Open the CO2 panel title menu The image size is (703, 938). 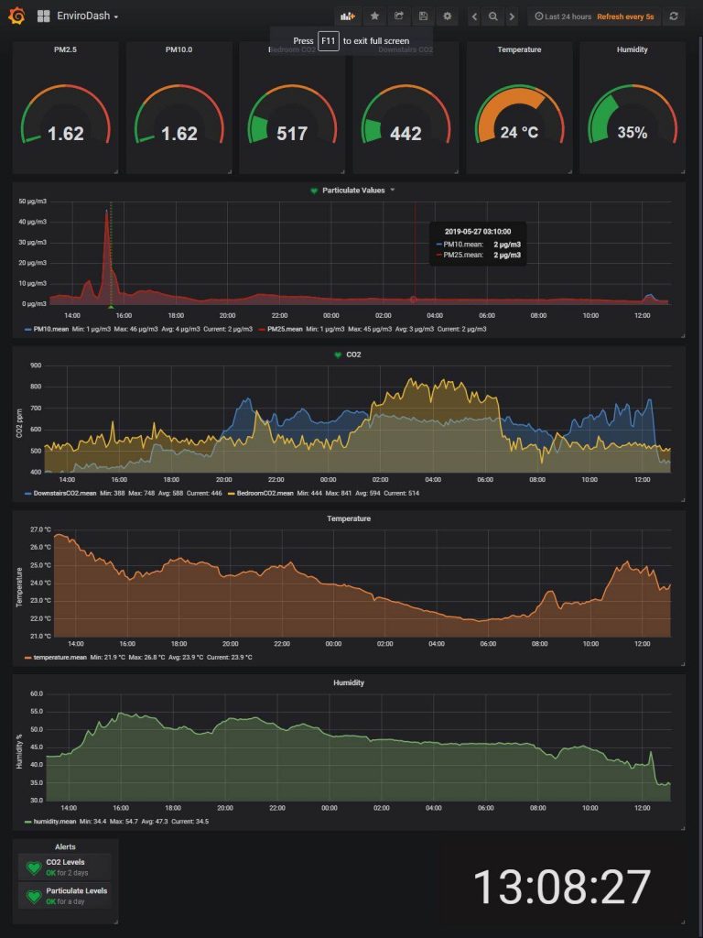(353, 354)
